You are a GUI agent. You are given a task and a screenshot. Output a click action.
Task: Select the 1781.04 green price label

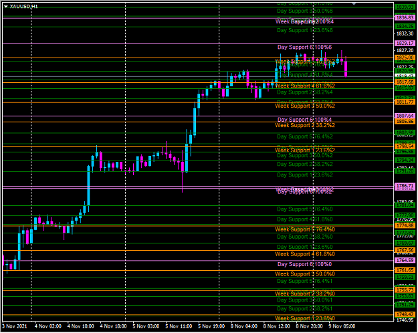(405, 205)
